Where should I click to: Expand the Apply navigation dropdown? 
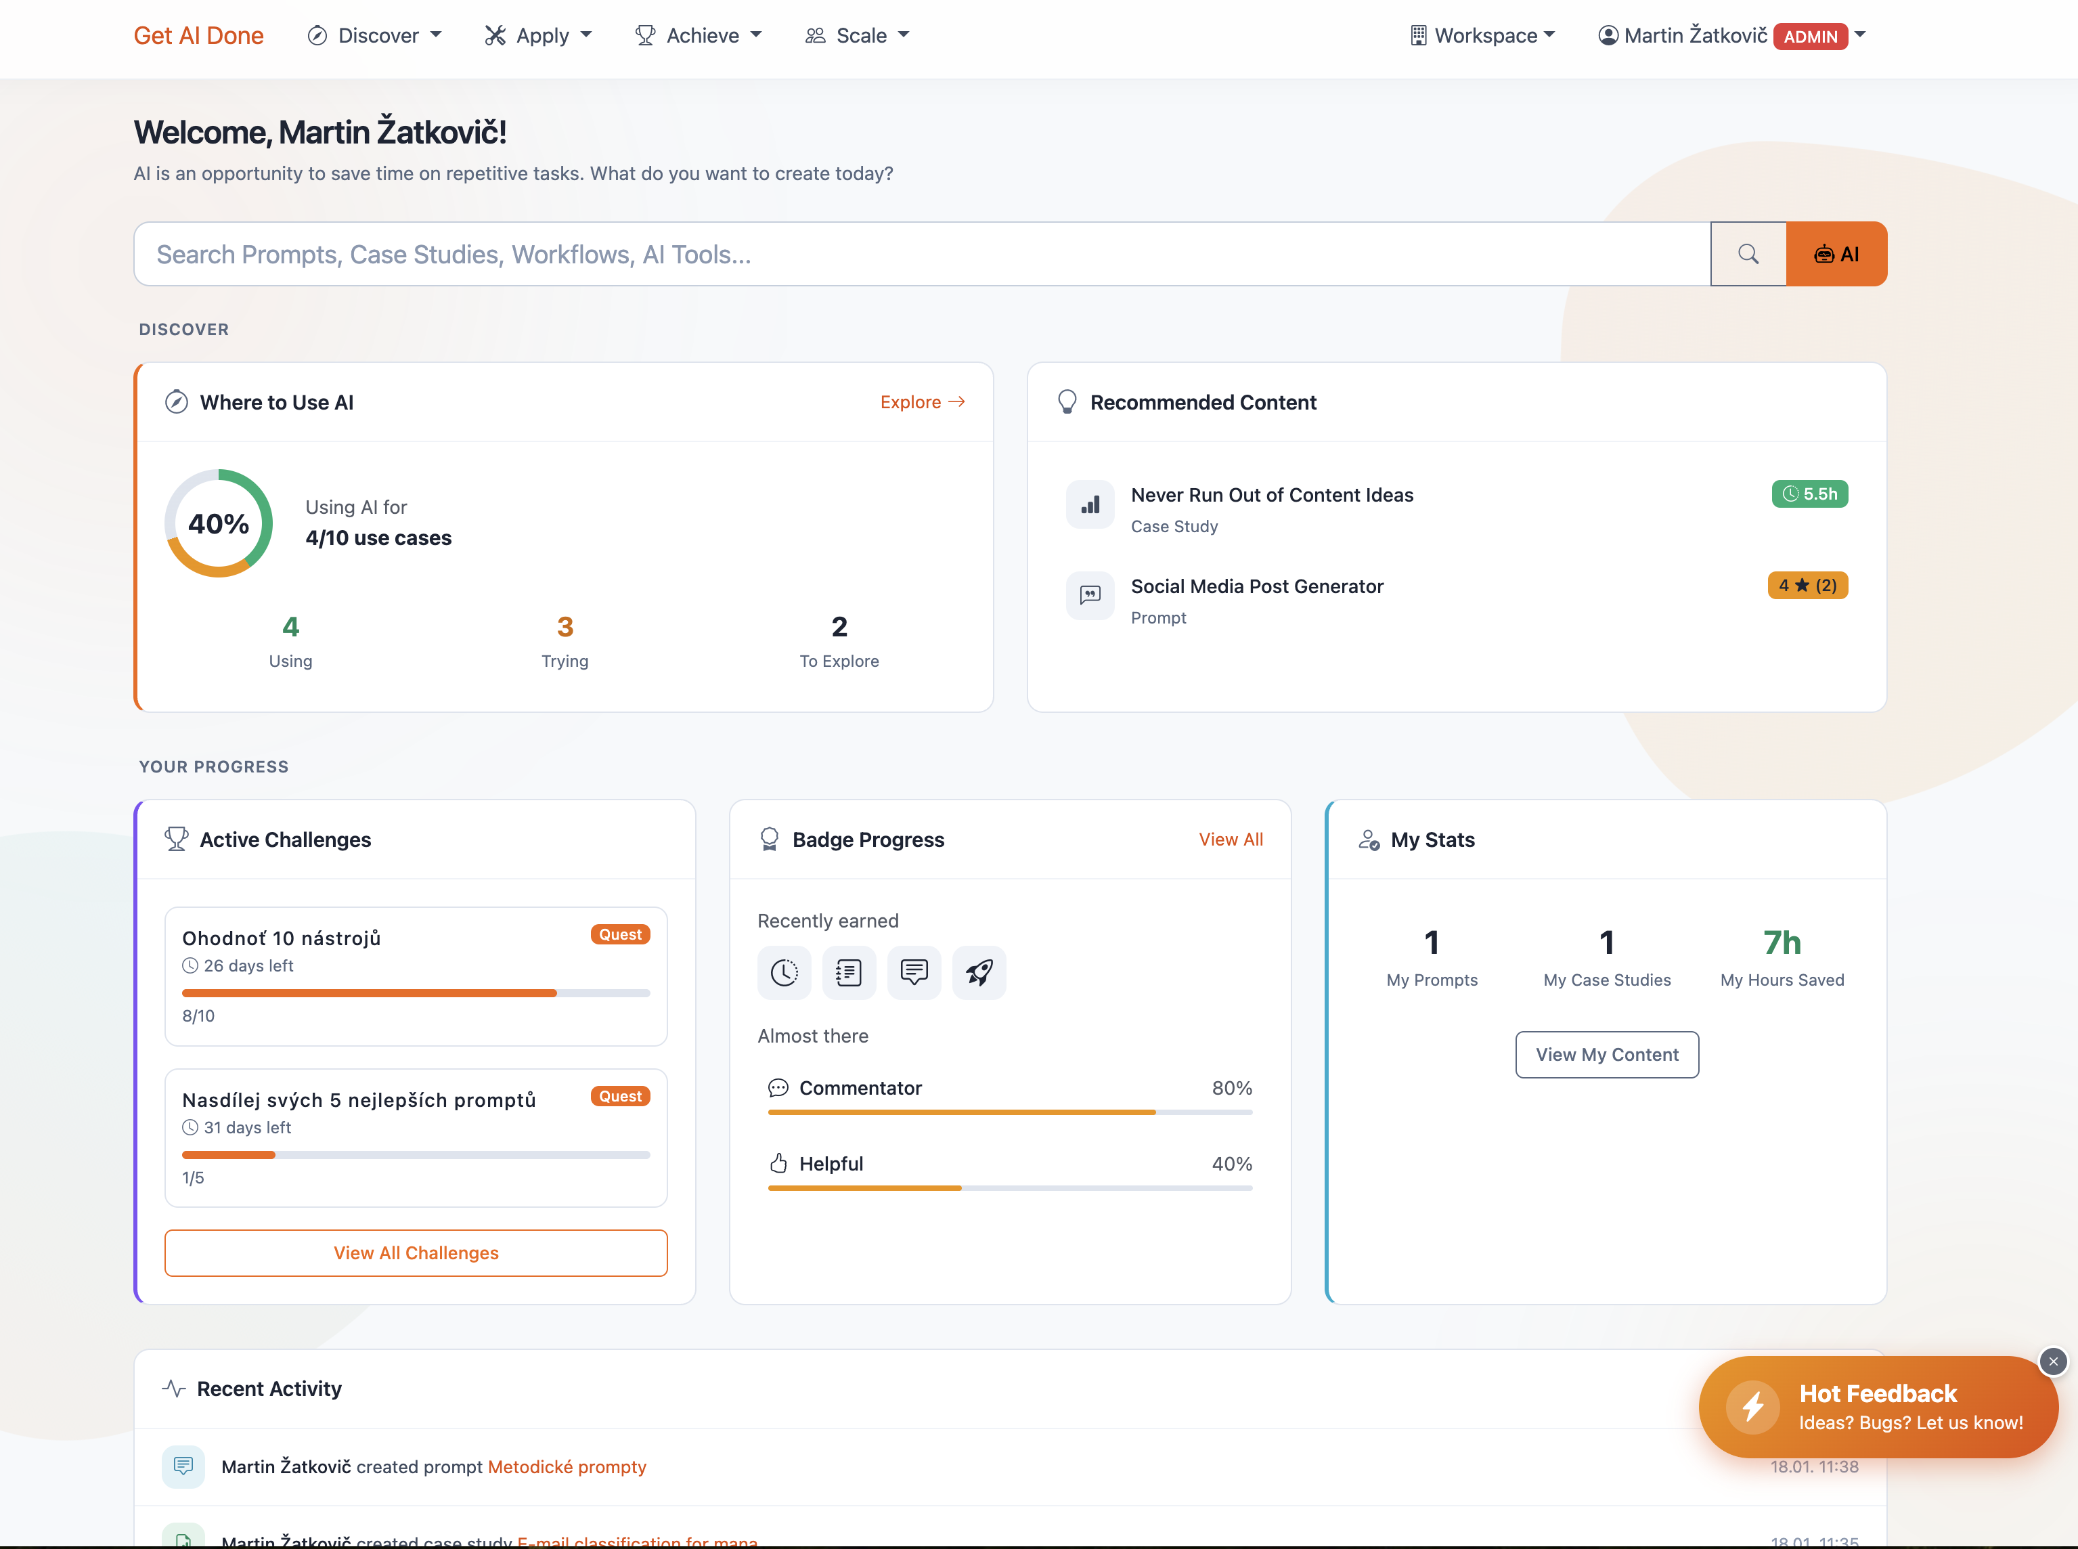(538, 36)
